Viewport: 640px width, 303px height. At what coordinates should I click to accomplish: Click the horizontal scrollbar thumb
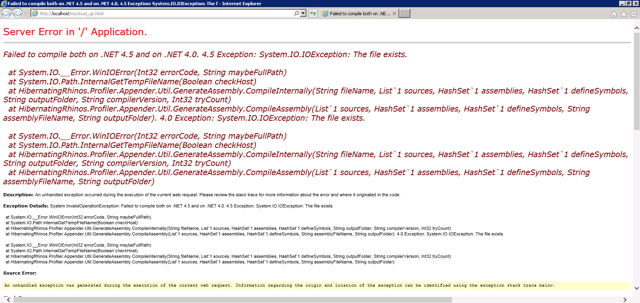233,300
